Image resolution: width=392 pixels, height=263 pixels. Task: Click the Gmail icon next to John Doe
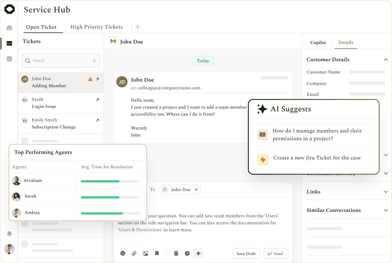coord(113,41)
